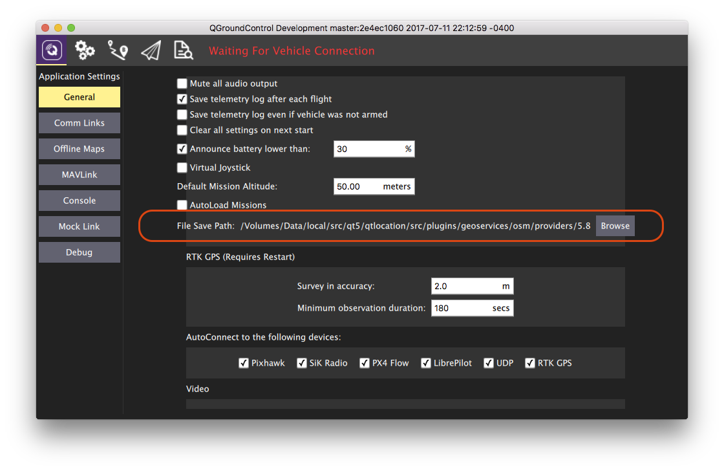Open the QGroundControl application settings icon
This screenshot has width=724, height=471.
(52, 50)
